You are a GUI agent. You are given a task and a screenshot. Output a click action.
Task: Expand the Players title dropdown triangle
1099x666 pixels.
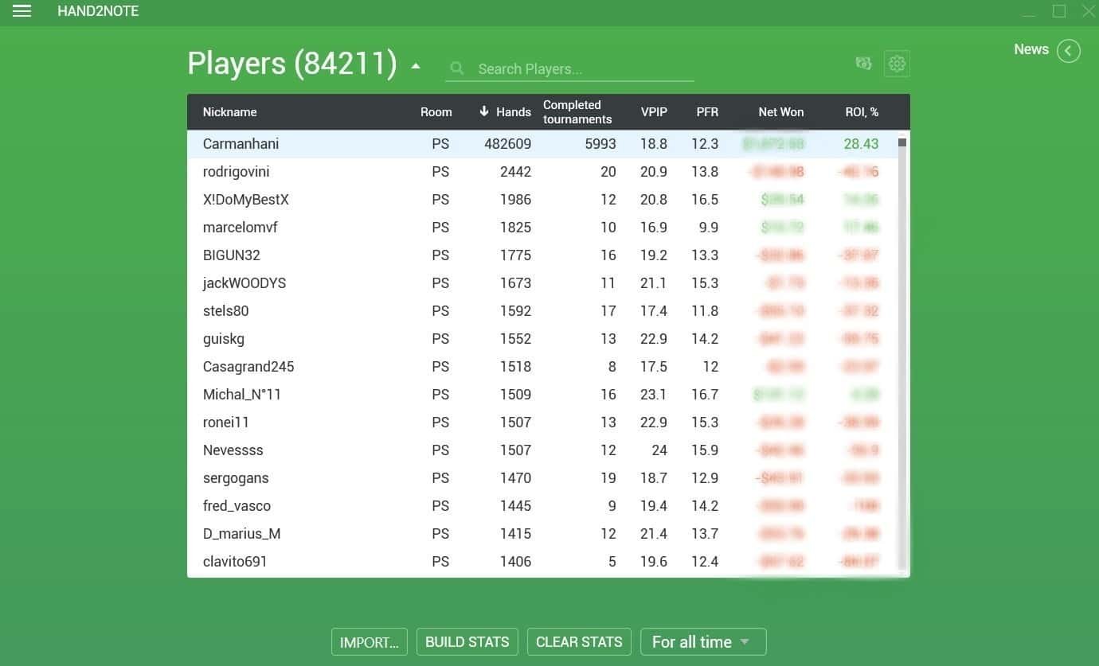click(x=416, y=66)
